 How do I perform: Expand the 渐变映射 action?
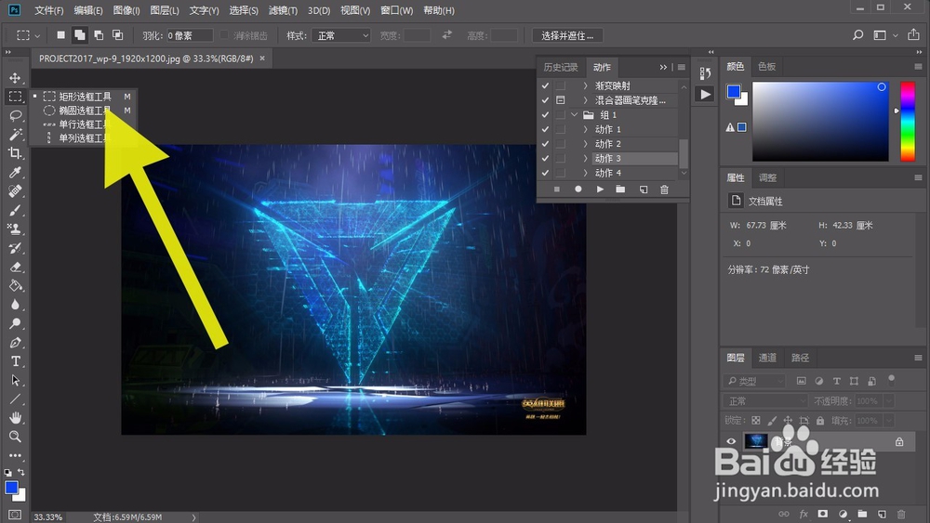(x=585, y=85)
